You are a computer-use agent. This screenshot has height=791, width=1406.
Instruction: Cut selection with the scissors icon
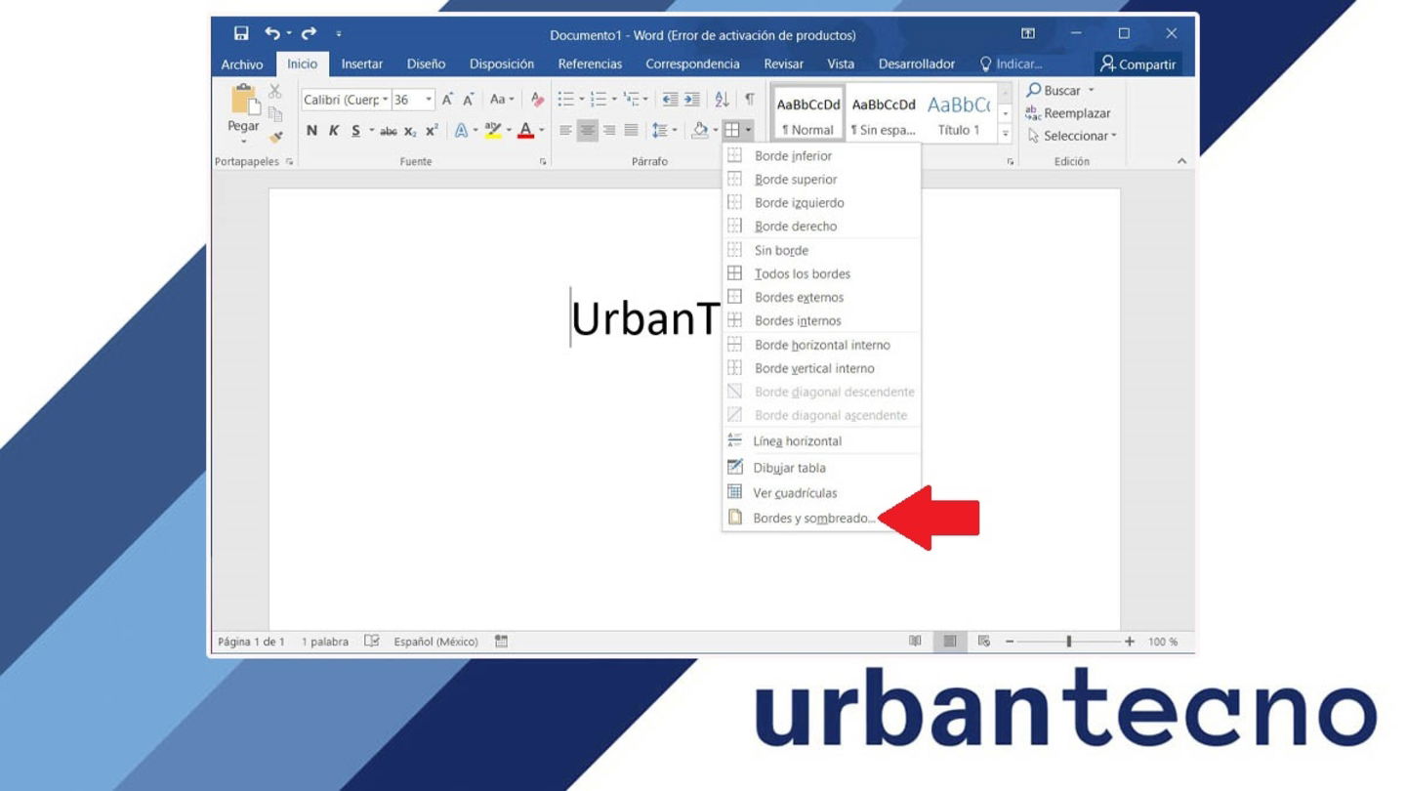275,91
